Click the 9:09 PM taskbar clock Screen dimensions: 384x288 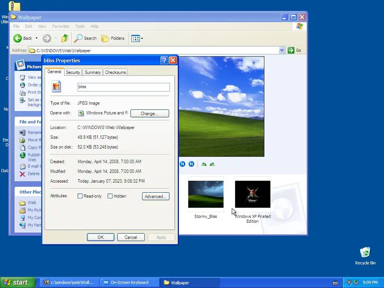point(370,282)
